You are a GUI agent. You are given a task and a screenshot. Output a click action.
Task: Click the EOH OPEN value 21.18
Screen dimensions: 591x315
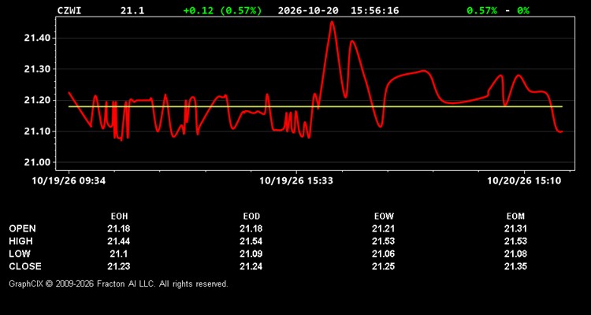point(119,228)
